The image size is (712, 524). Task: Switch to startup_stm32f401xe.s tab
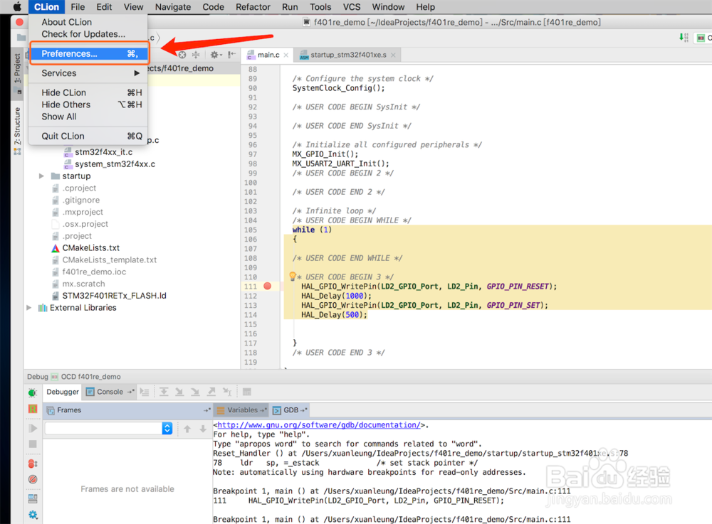pyautogui.click(x=348, y=55)
